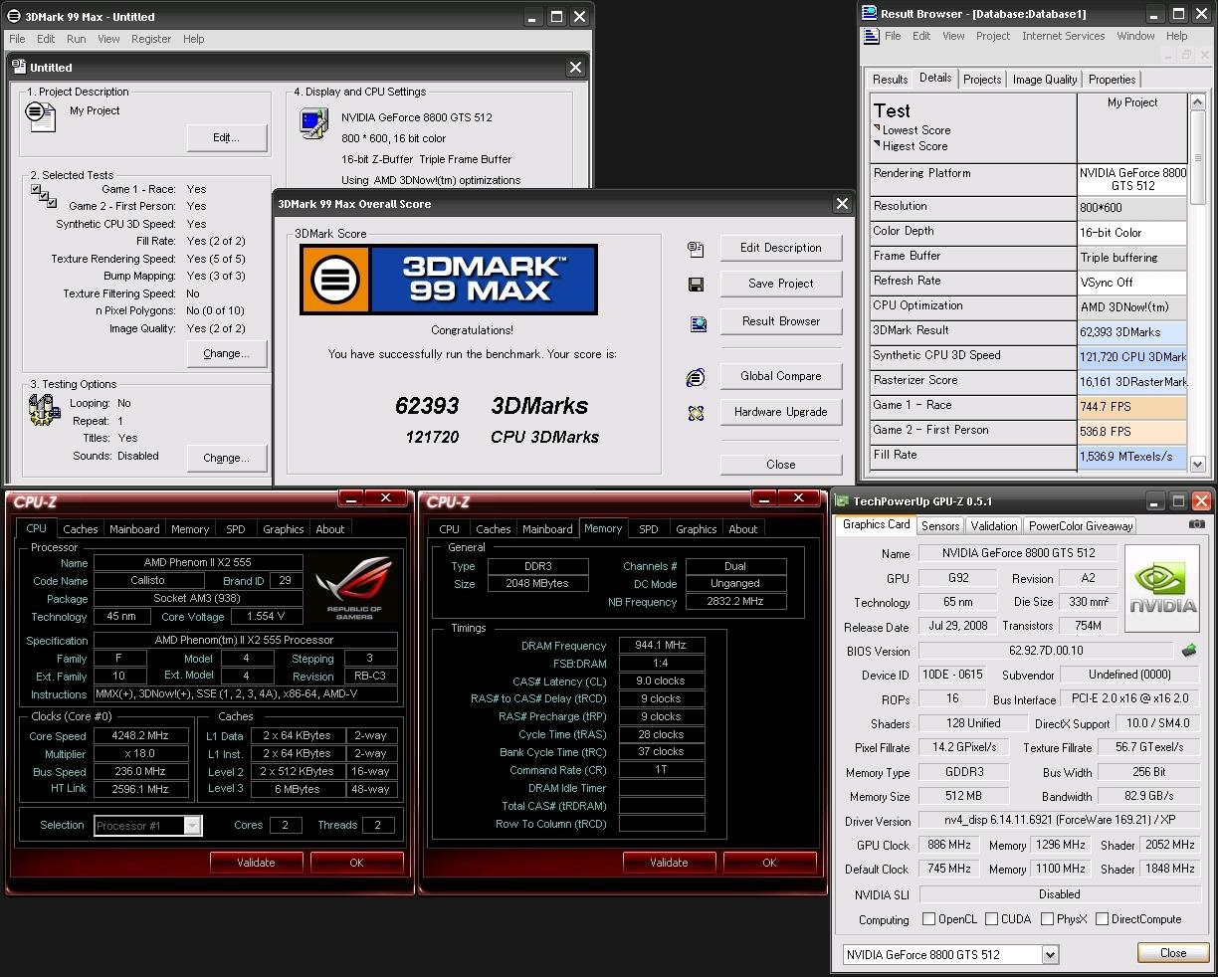Open the Processor #1 selection dropdown in CPU-Z
This screenshot has width=1218, height=977.
pyautogui.click(x=192, y=825)
